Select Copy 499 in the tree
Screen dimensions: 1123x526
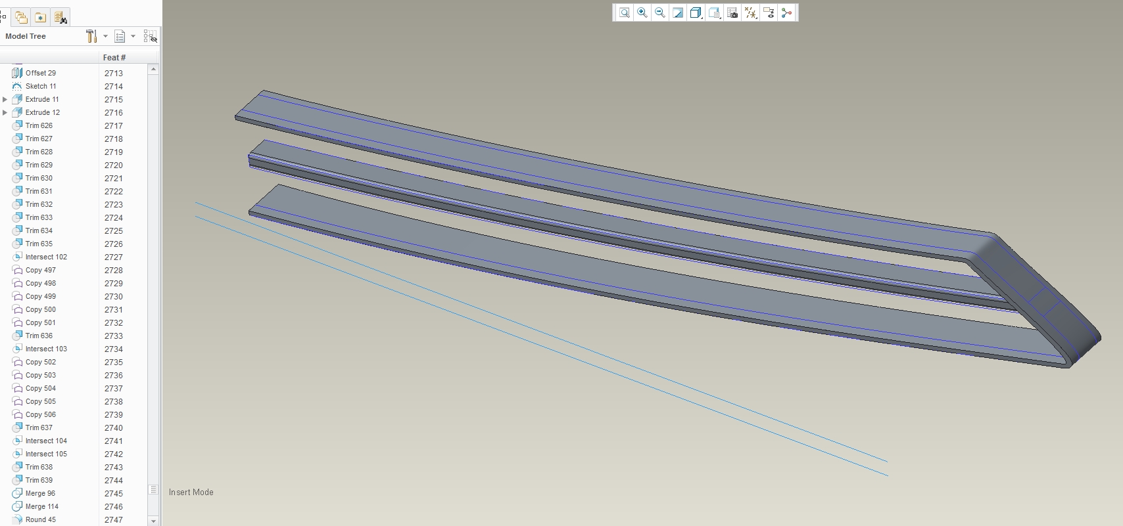41,296
